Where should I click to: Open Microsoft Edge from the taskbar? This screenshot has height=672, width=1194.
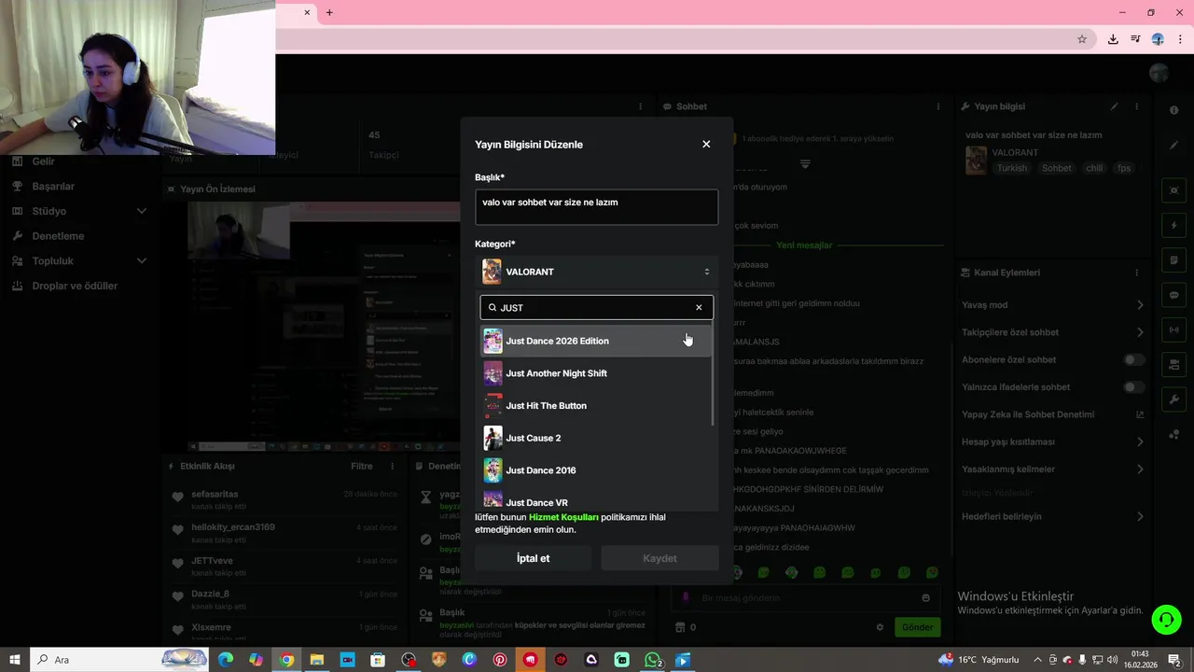[x=226, y=660]
